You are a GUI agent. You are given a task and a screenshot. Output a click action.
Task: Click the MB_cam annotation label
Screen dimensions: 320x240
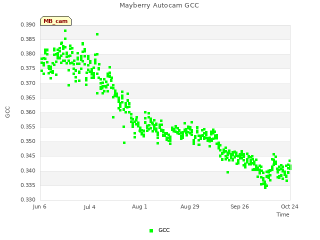point(55,21)
